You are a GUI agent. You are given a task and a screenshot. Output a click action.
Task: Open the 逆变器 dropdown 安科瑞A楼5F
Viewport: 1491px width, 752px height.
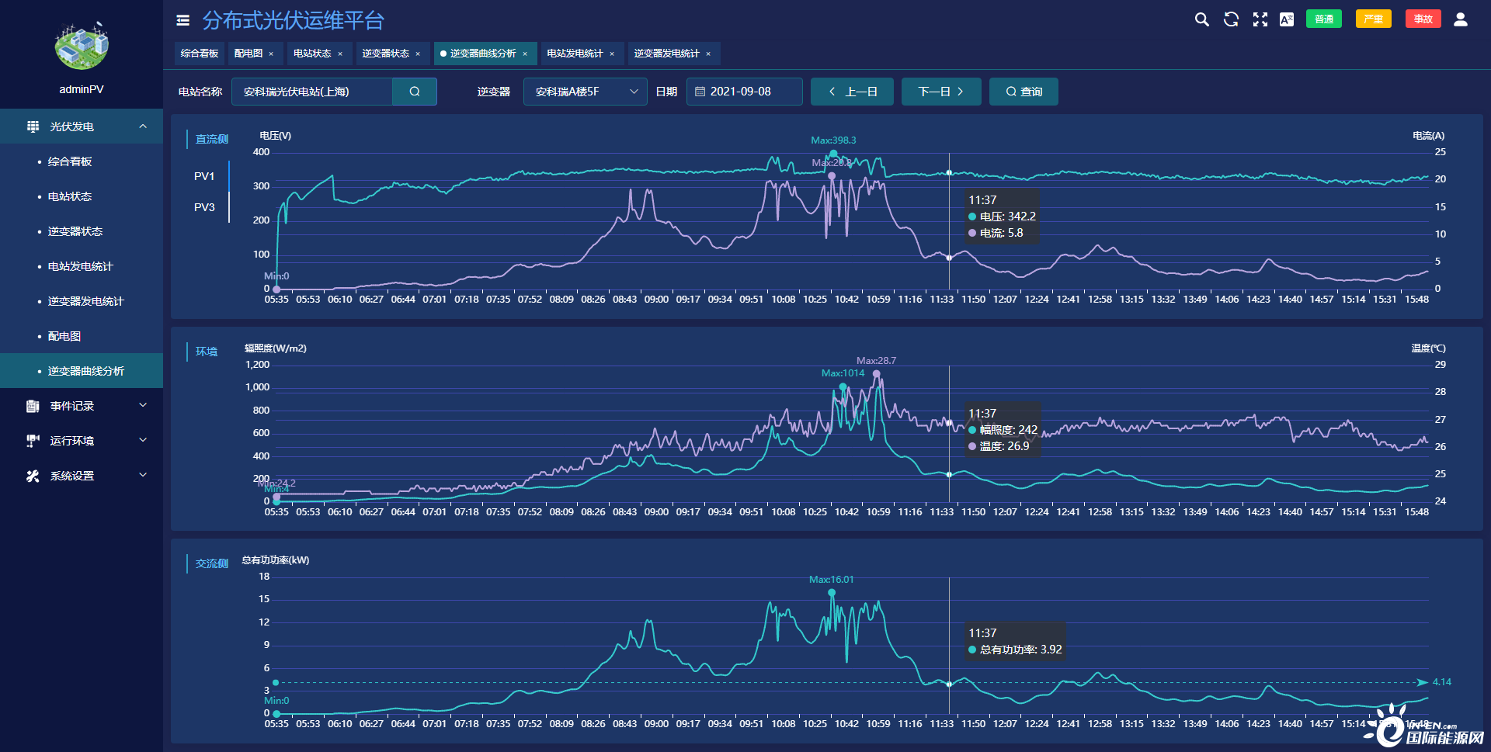point(585,92)
